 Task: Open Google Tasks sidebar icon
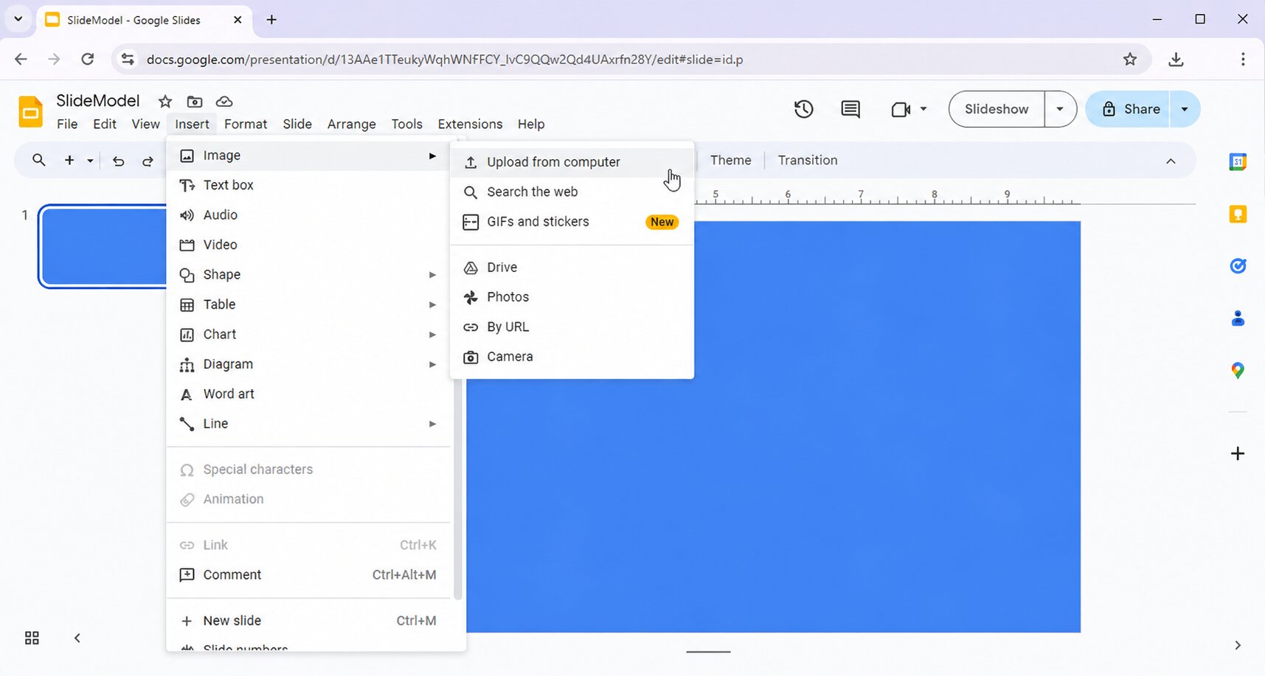coord(1238,266)
